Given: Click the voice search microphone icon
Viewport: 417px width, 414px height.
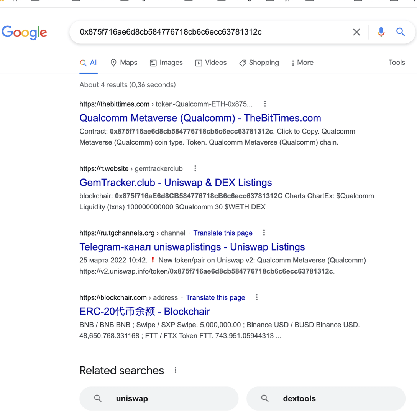Looking at the screenshot, I should 381,32.
